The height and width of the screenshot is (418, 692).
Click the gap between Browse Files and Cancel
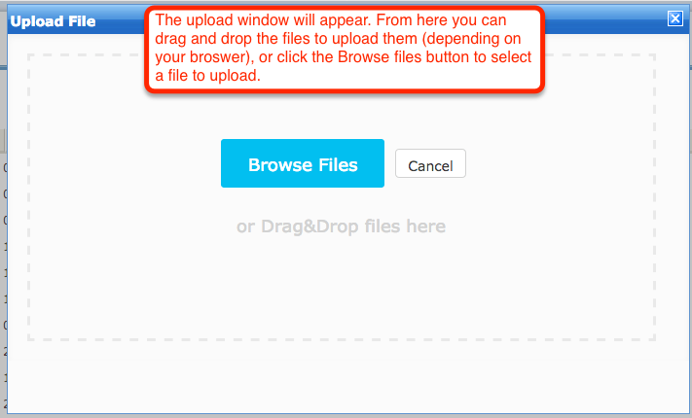click(x=389, y=163)
